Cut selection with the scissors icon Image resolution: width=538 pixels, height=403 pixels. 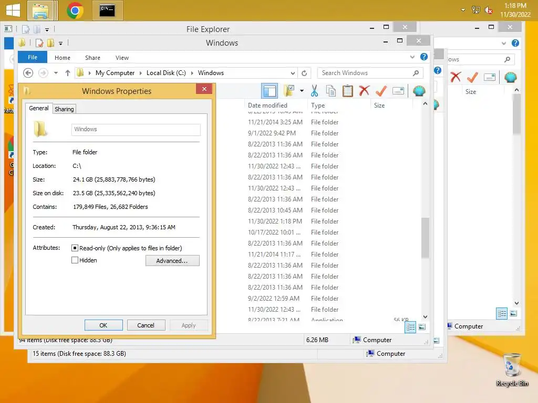coord(314,91)
